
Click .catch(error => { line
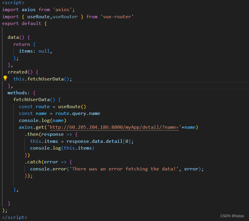tap(48, 162)
